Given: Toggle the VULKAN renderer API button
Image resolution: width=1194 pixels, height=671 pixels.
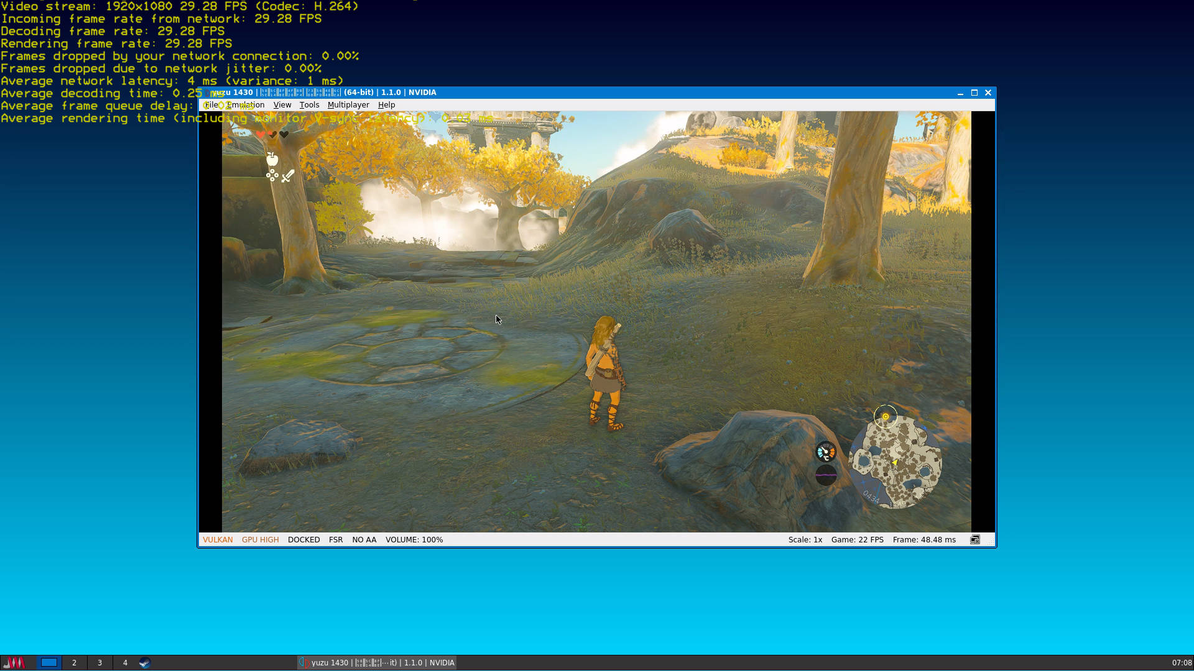Looking at the screenshot, I should point(218,540).
